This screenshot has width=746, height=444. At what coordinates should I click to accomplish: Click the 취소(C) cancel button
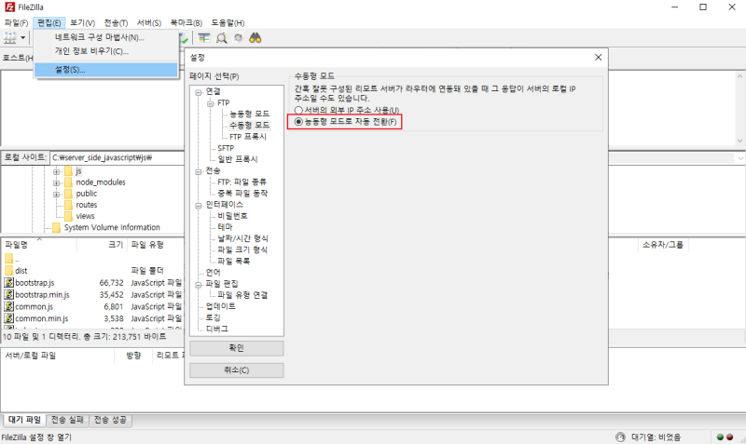(237, 370)
